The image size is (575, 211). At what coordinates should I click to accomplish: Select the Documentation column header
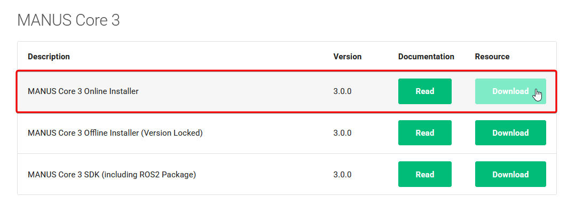(426, 57)
